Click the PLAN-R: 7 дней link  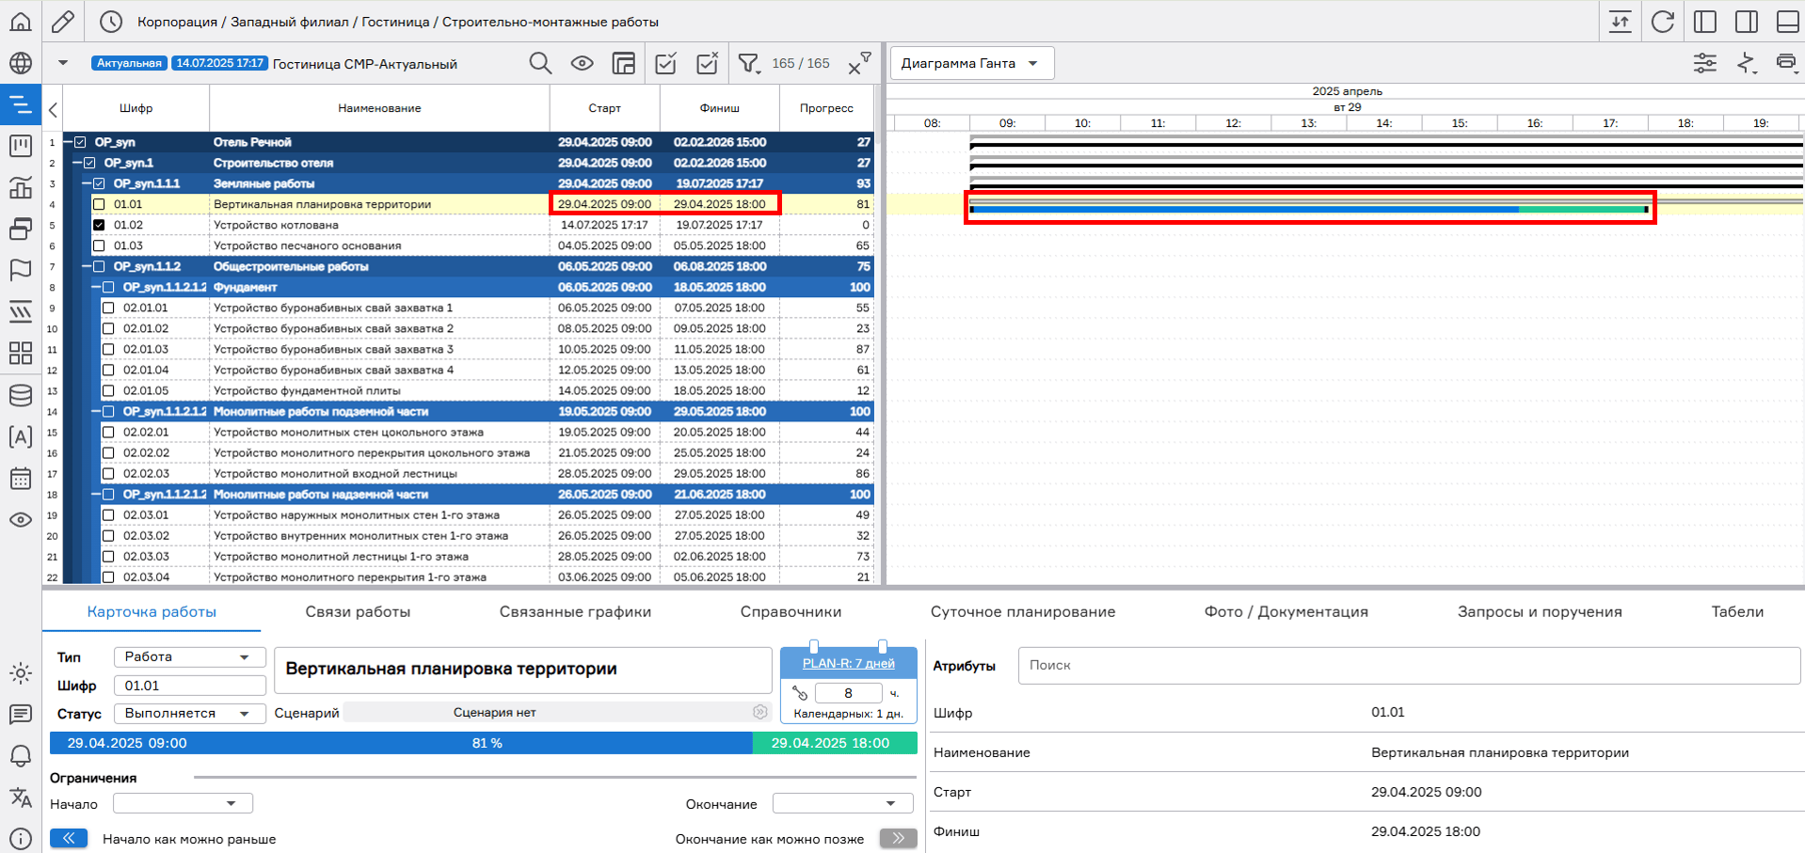point(848,663)
